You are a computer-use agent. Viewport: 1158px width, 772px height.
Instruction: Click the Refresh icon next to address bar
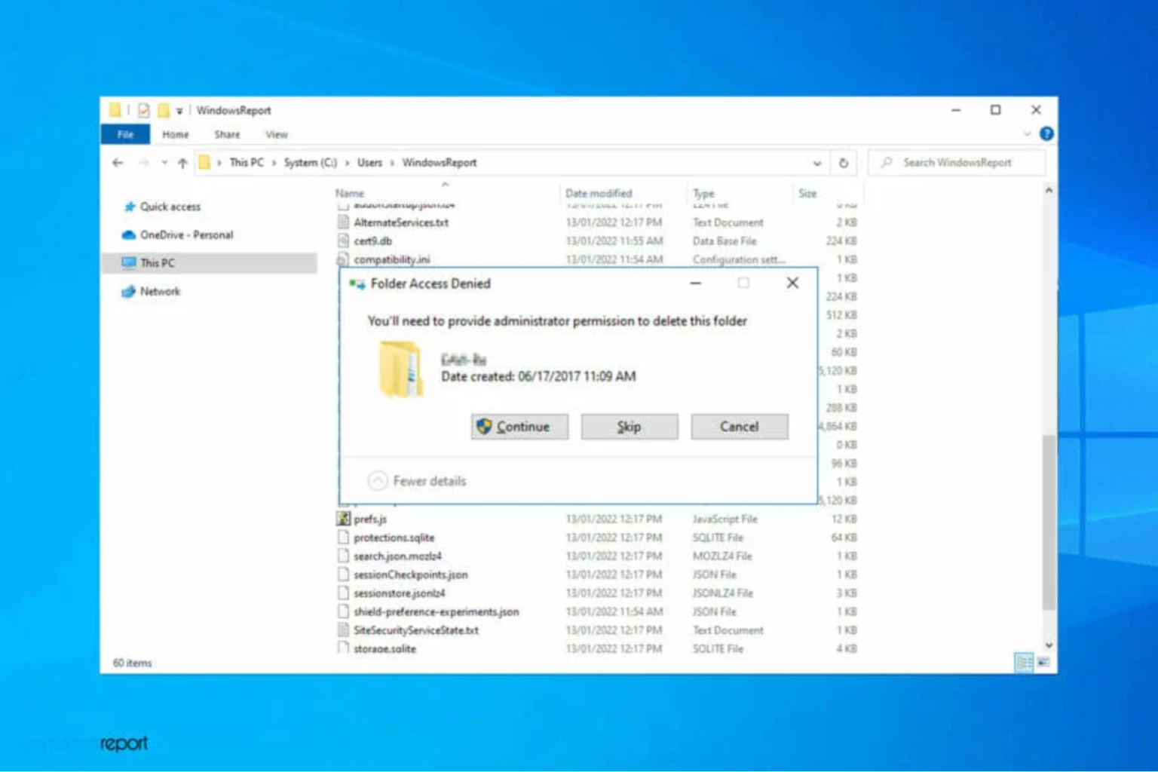tap(843, 162)
